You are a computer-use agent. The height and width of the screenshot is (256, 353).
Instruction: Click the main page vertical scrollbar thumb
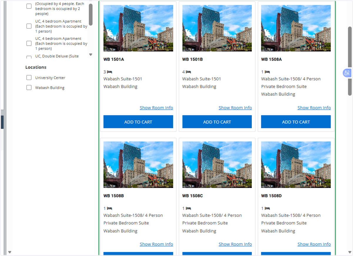(x=350, y=61)
